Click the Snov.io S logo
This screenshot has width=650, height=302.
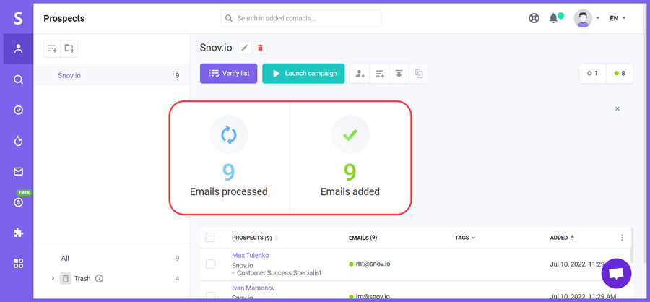coord(18,18)
